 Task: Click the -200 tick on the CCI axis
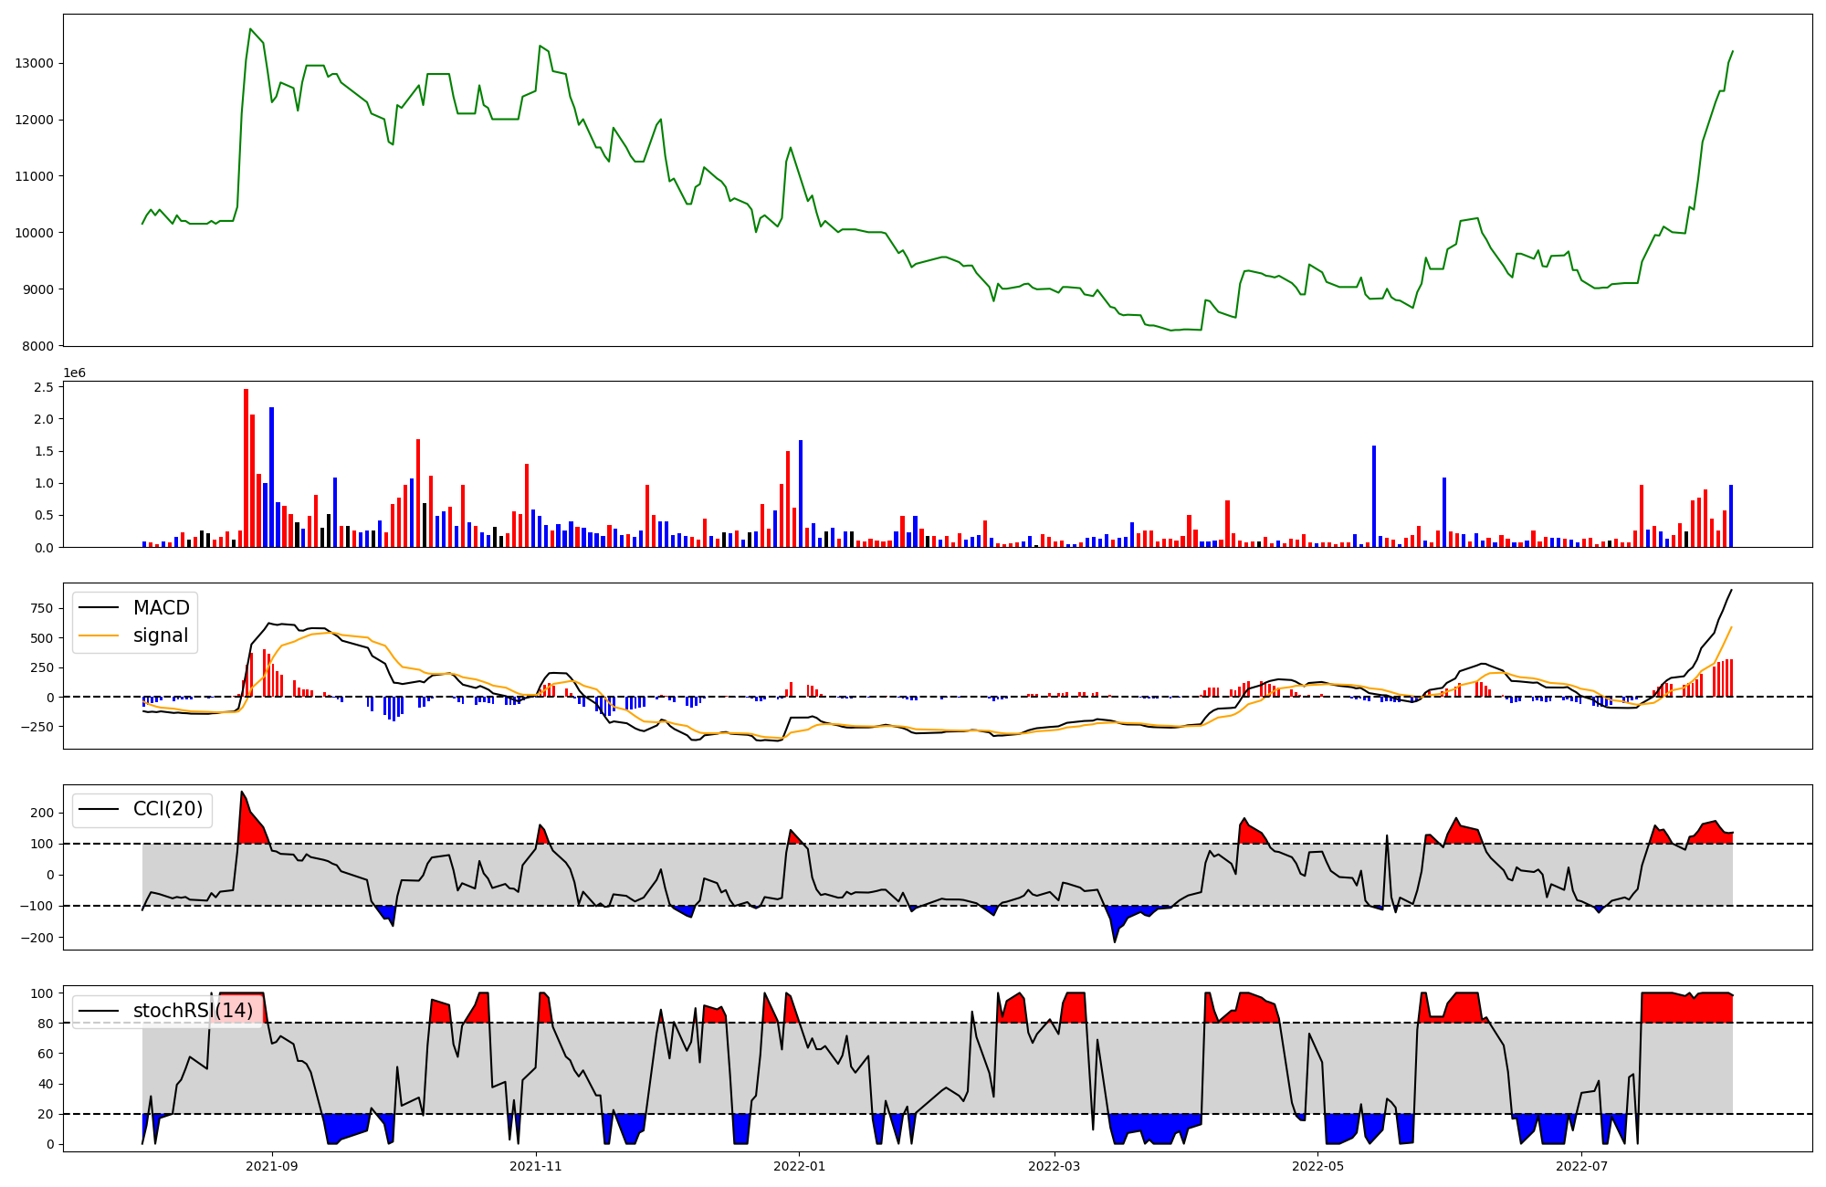[37, 938]
